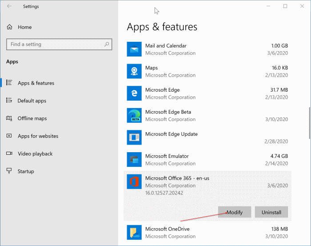
Task: Click the Mail and Calendar app icon
Action: [134, 49]
